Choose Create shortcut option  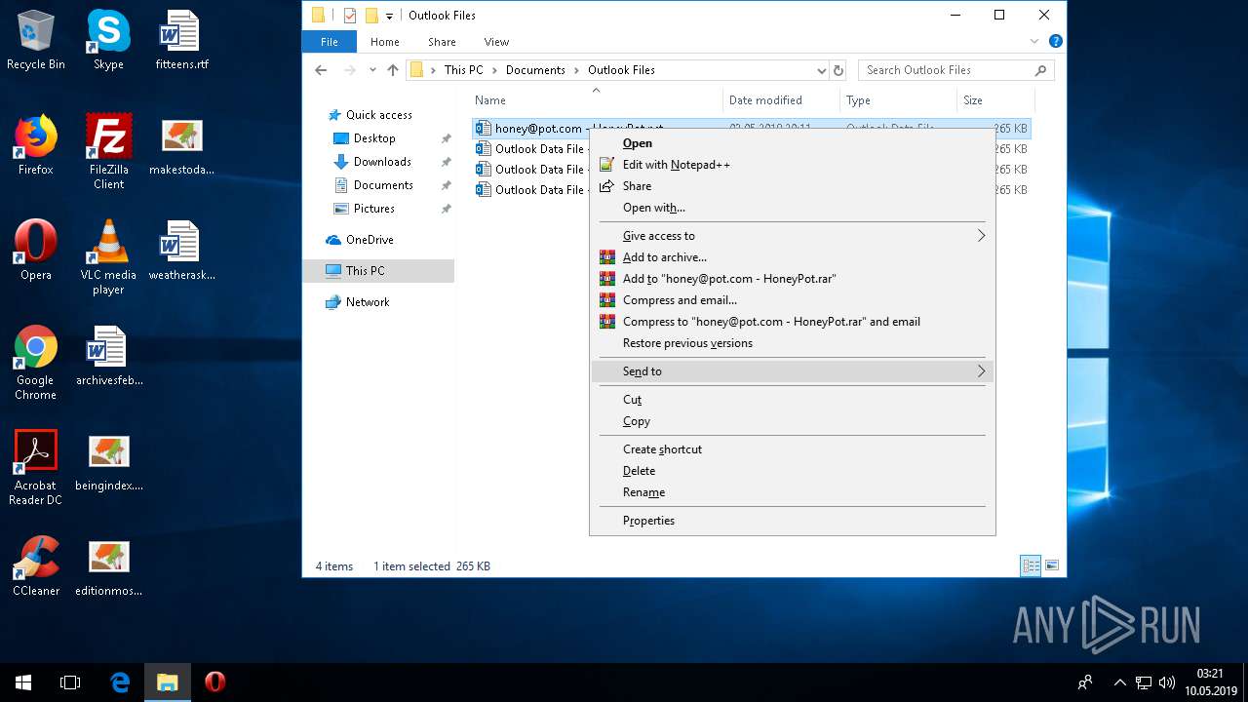pyautogui.click(x=793, y=449)
